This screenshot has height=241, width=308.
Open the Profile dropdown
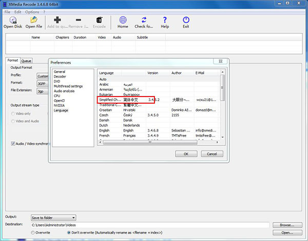point(43,76)
